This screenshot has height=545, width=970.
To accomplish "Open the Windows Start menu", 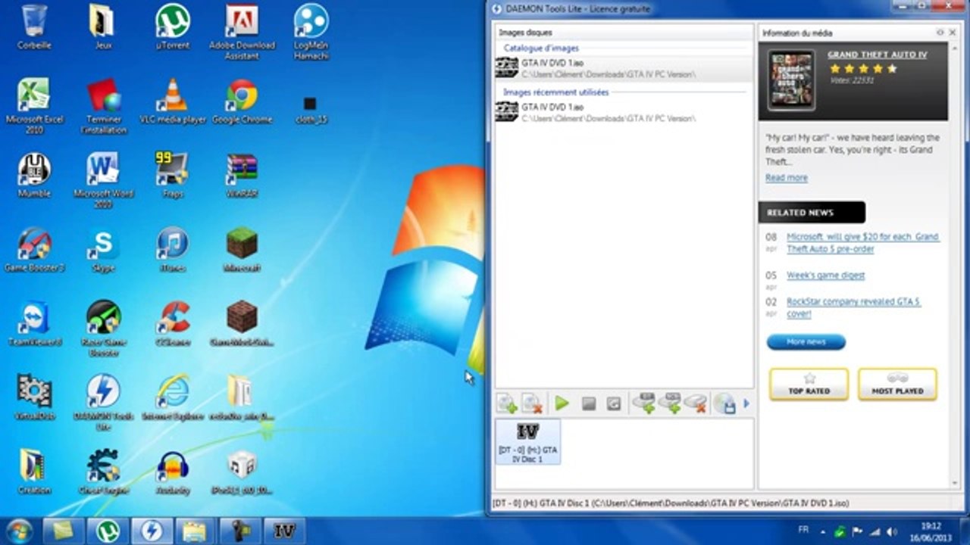I will (19, 531).
